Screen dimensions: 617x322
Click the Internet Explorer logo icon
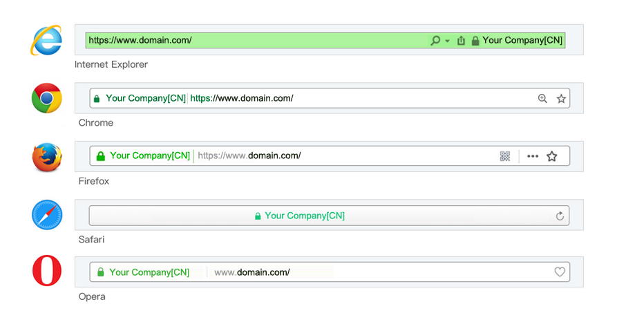pos(46,40)
